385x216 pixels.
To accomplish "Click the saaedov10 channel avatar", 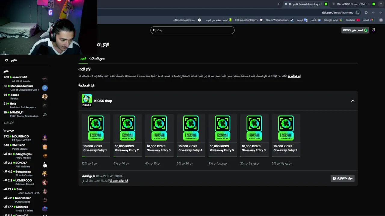I will [x=45, y=79].
